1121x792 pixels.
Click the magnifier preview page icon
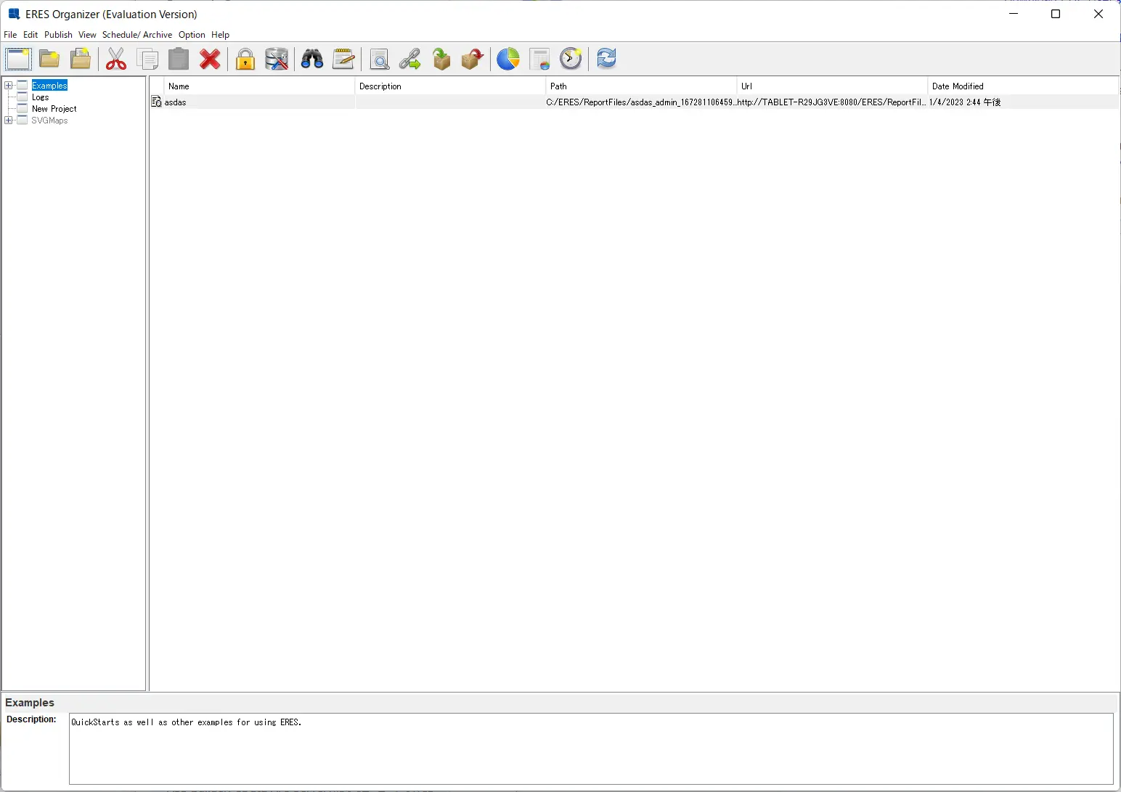379,59
